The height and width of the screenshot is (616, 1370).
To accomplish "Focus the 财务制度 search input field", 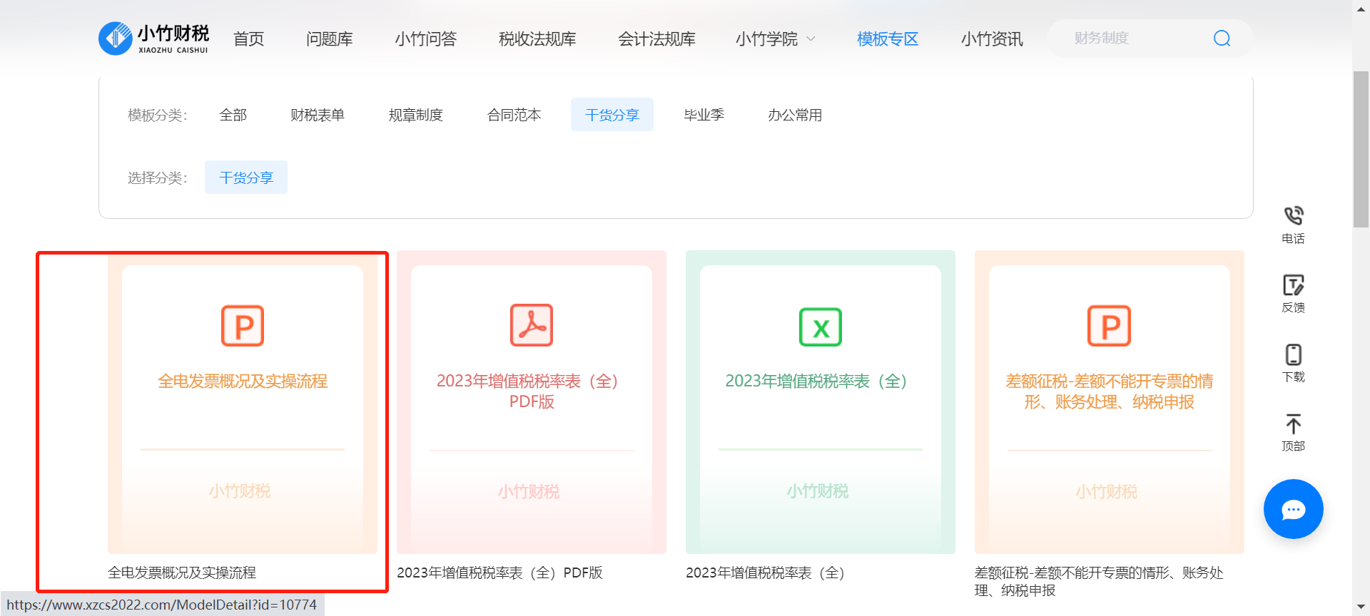I will (1135, 38).
